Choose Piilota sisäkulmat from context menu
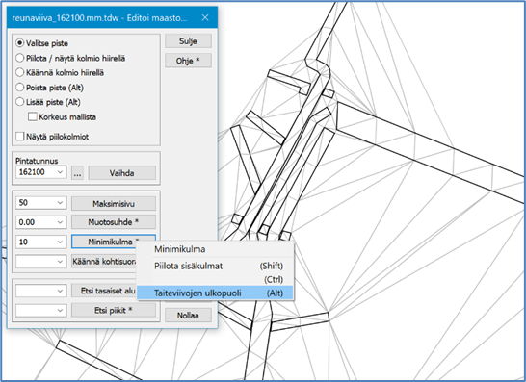This screenshot has width=526, height=382. 215,267
